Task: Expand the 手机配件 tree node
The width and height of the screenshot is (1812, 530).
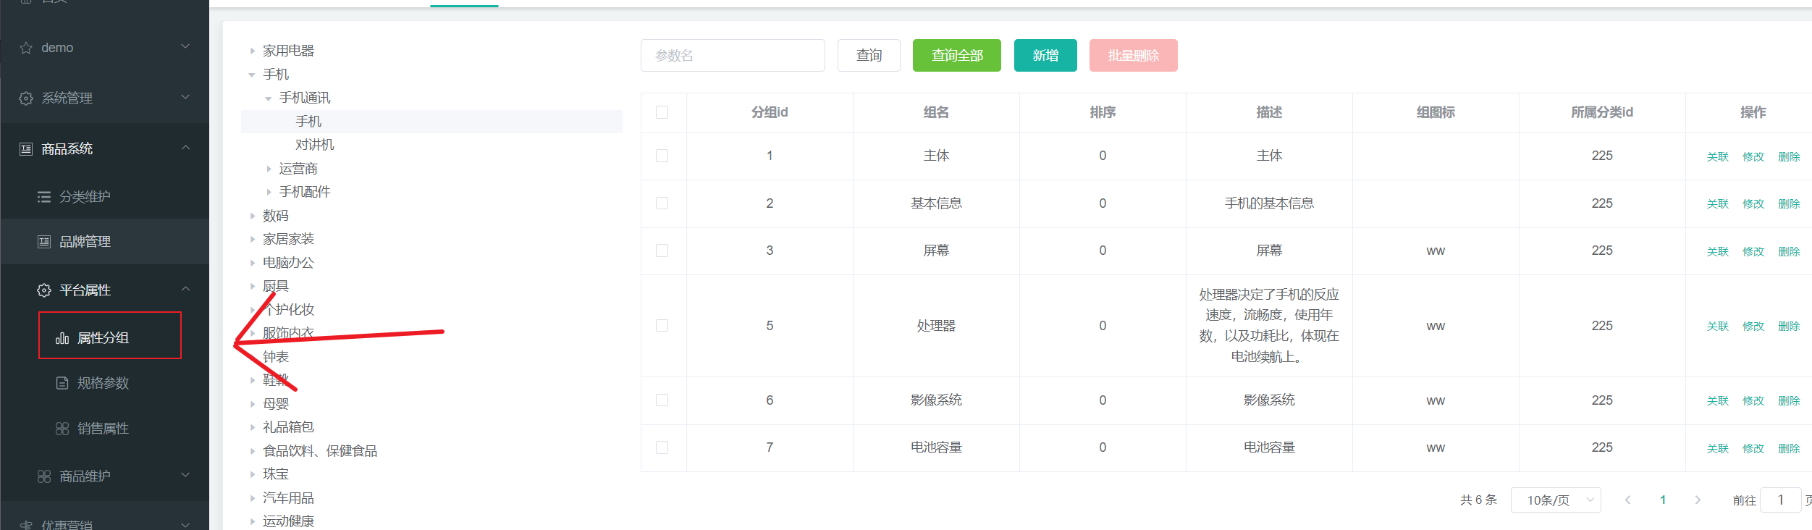Action: point(269,192)
